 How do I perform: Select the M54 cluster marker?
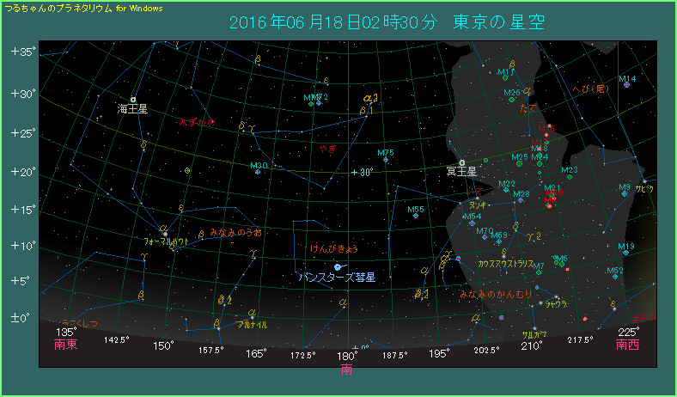pyautogui.click(x=473, y=223)
